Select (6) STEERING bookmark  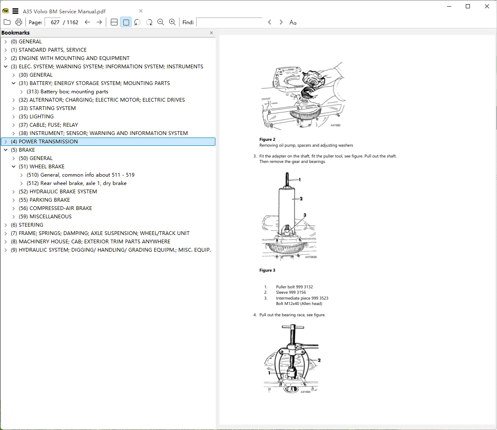pos(27,225)
